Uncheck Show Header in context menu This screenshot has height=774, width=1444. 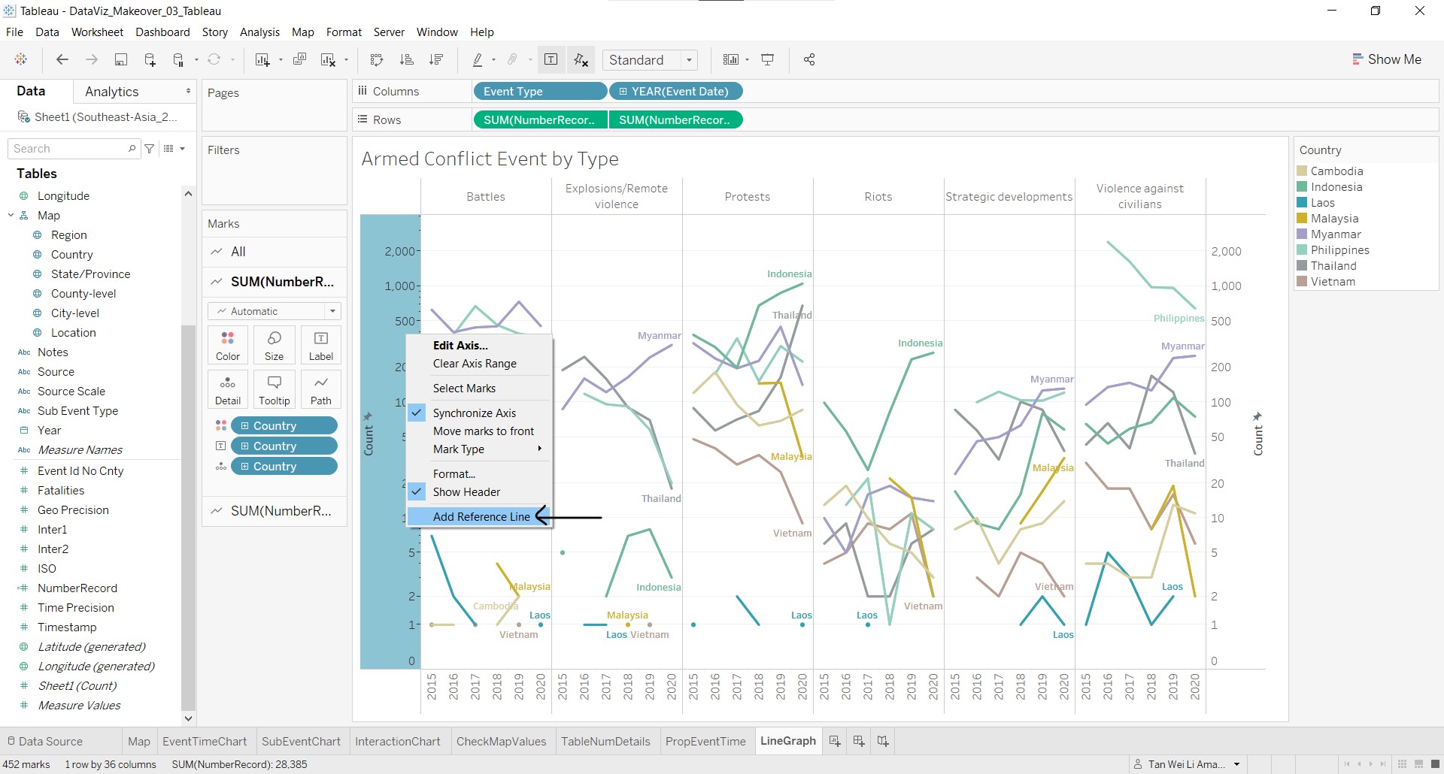466,492
